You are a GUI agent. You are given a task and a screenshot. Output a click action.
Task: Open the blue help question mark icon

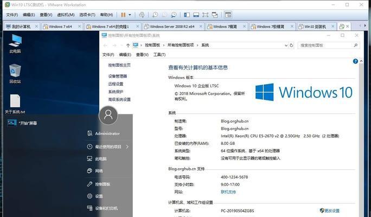[x=355, y=61]
